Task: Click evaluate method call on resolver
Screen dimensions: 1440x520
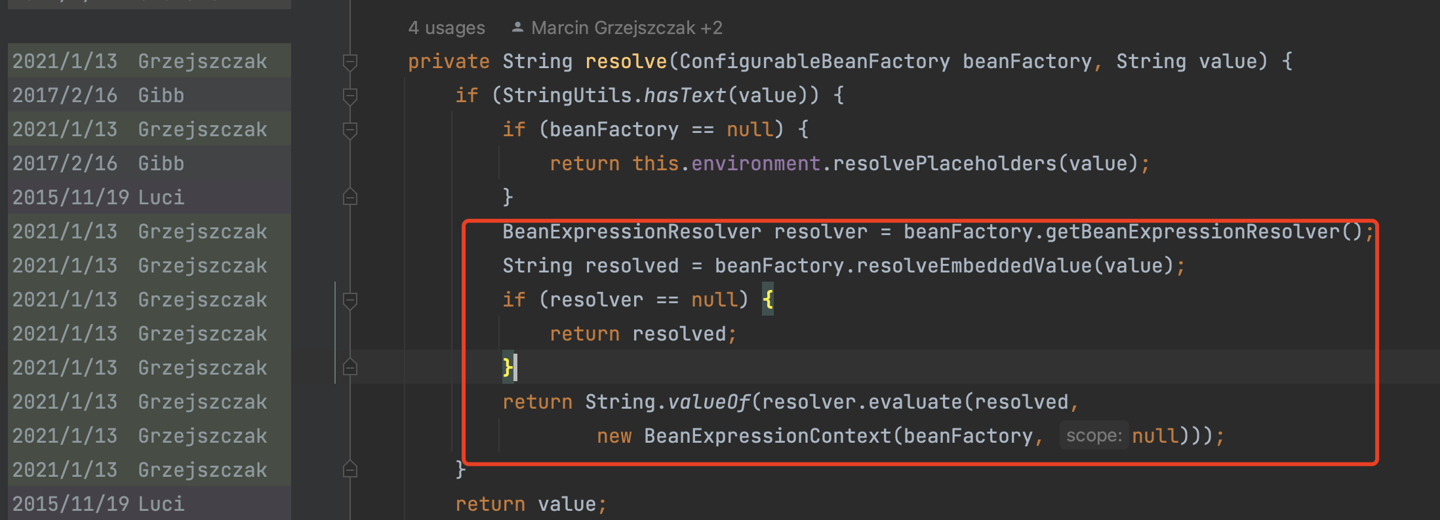Action: 915,402
